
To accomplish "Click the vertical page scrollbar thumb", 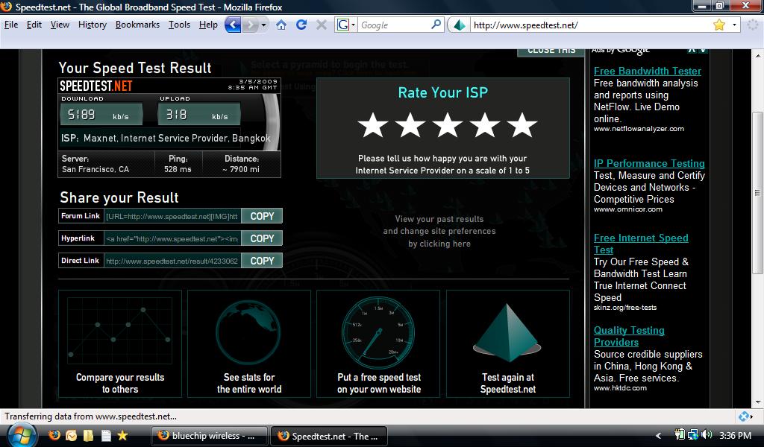I will click(x=757, y=193).
